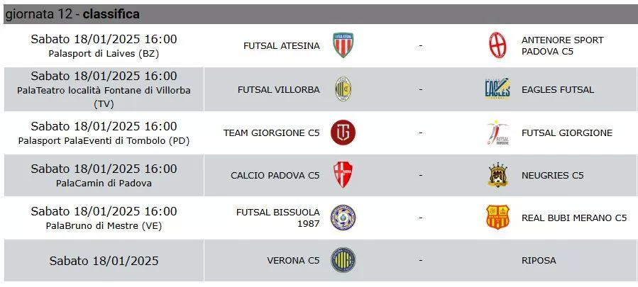Click the Real Bubi Merano C5 crest
This screenshot has width=638, height=287.
click(x=497, y=217)
